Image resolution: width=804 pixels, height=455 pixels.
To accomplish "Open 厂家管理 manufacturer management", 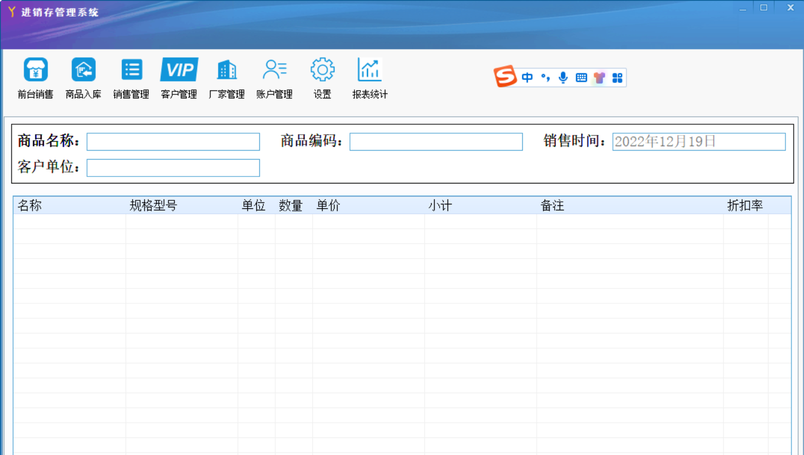I will [227, 78].
